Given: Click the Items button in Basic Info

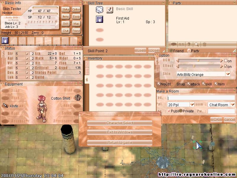Looking at the screenshot, I should click(x=66, y=17).
